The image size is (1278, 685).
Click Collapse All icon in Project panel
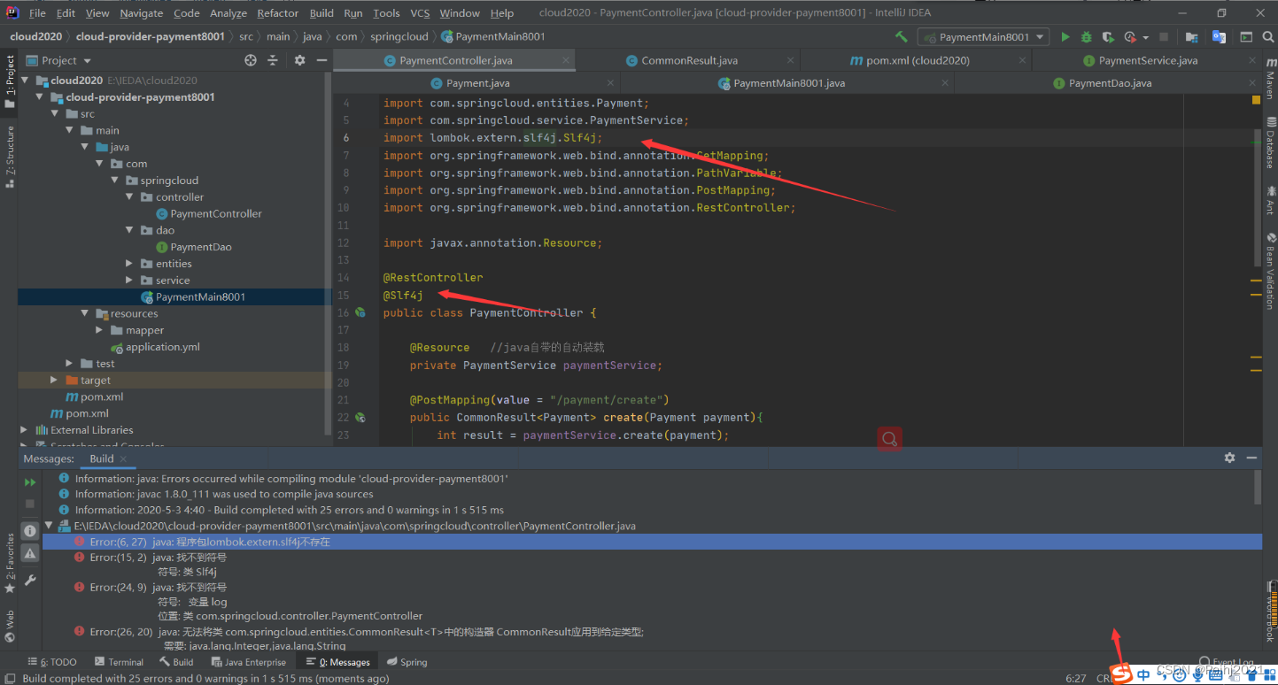pos(273,60)
